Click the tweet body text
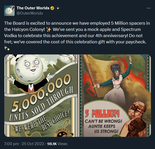 (x=77, y=33)
